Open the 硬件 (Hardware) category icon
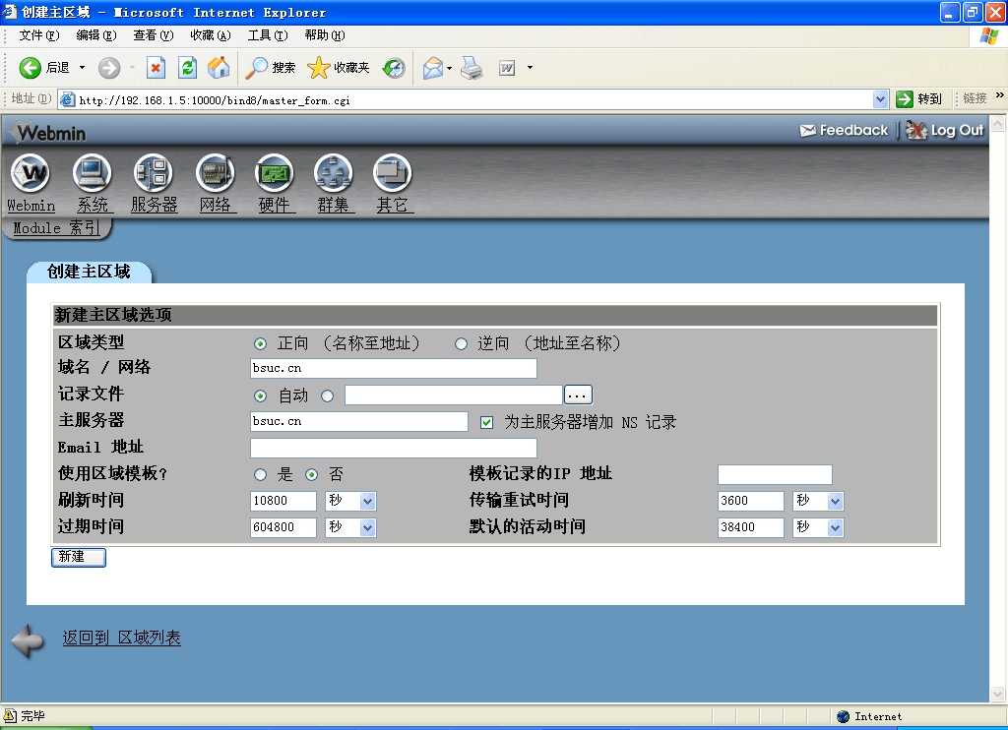Image resolution: width=1008 pixels, height=730 pixels. coord(274,174)
